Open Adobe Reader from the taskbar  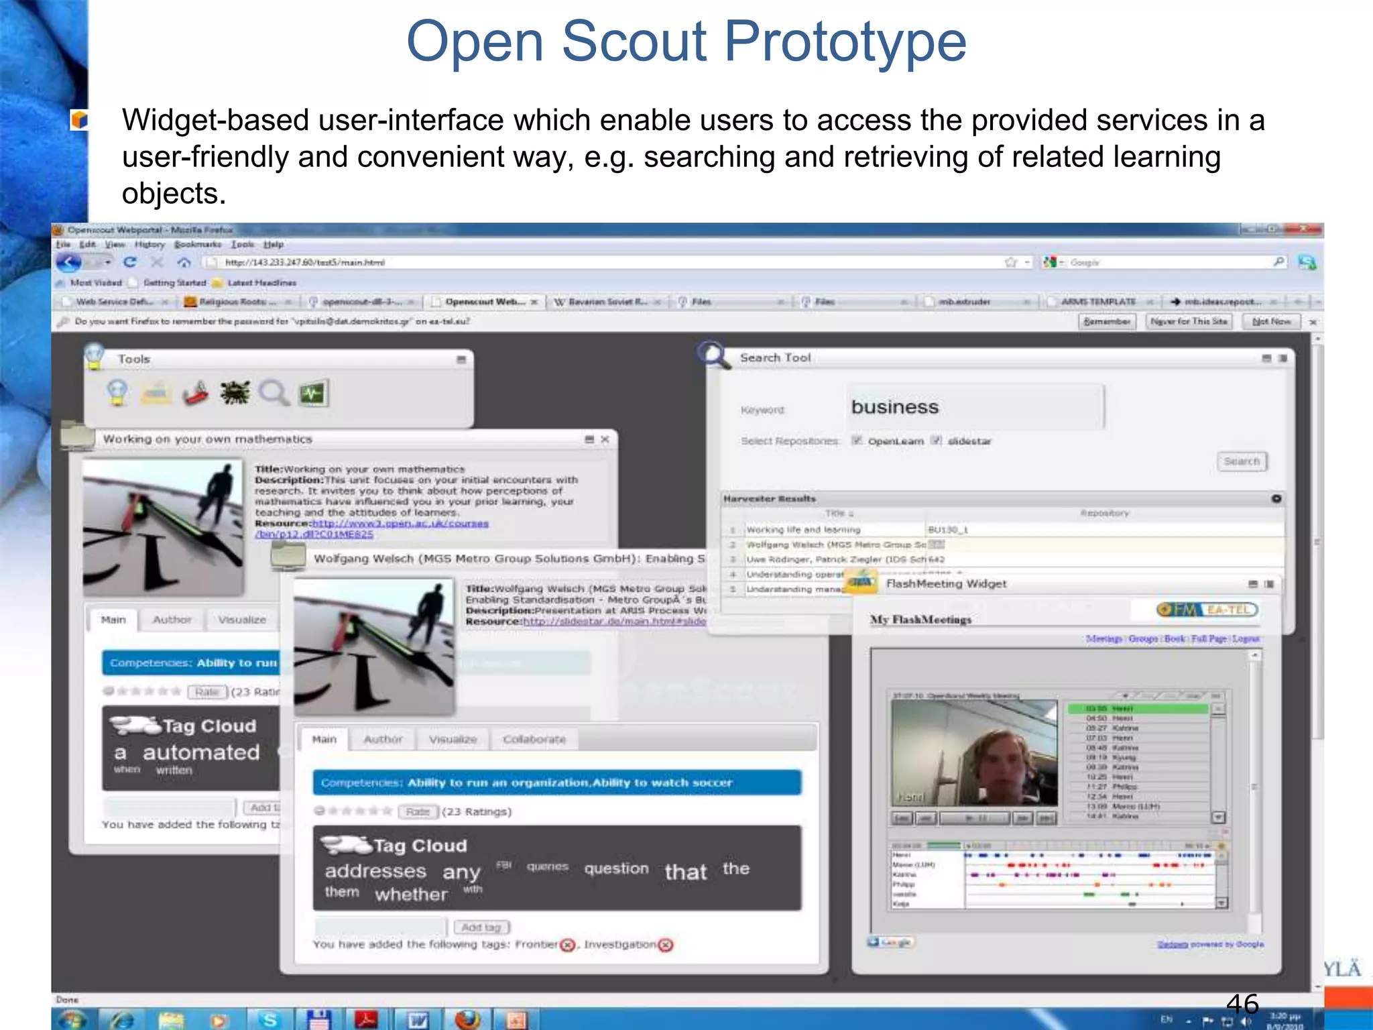point(367,1020)
